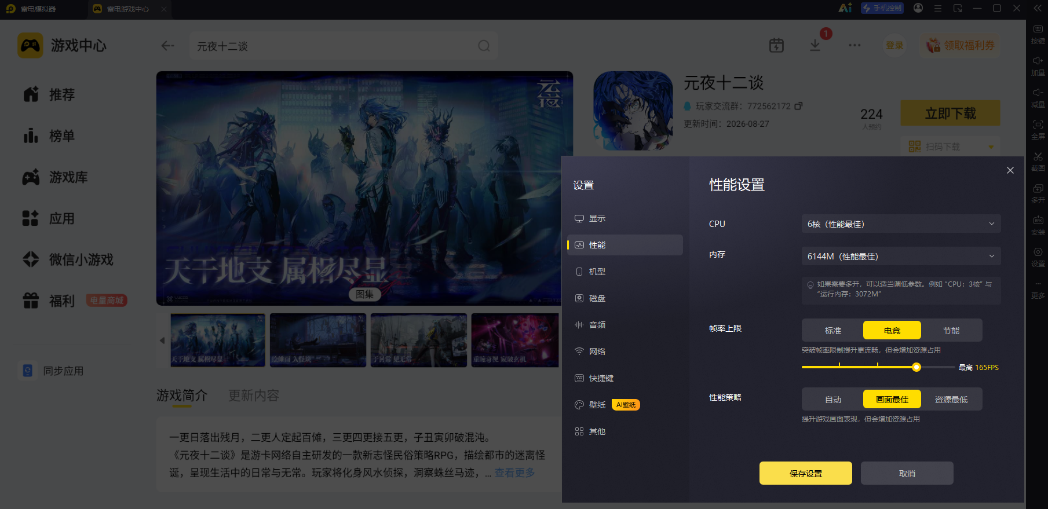Click the fullscreen (全屏) icon

tap(1038, 125)
